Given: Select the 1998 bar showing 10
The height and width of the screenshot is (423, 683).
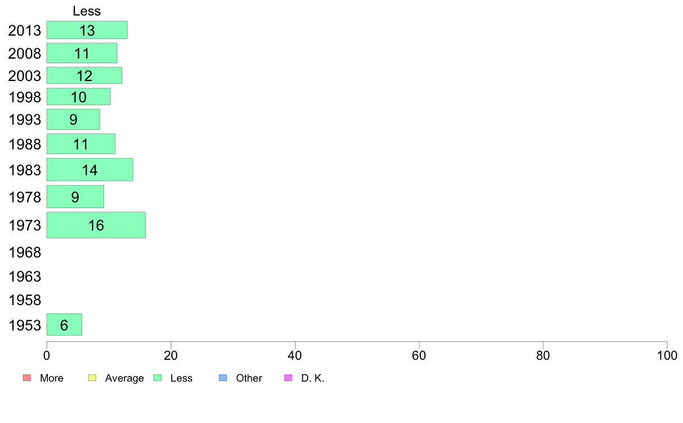Looking at the screenshot, I should pos(78,97).
